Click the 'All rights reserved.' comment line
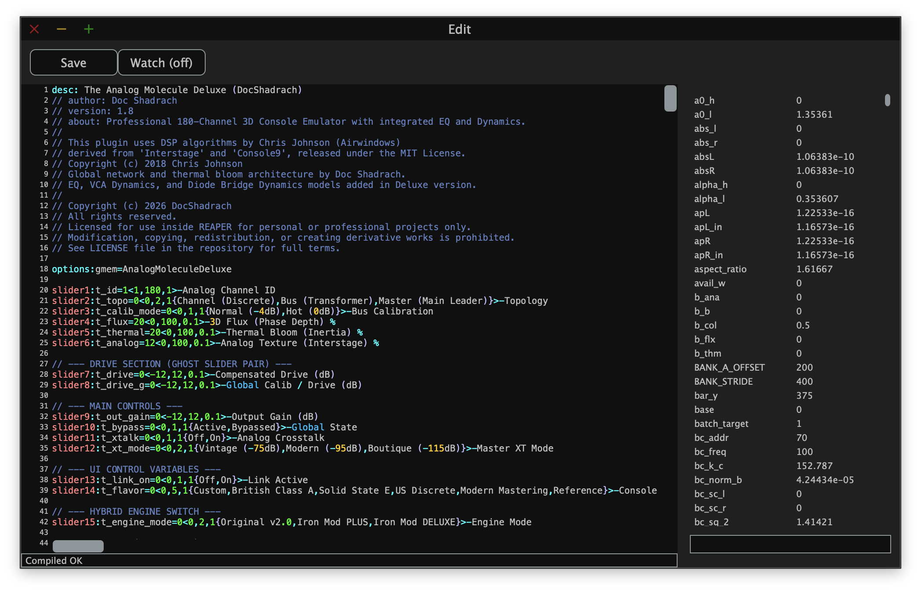 pos(114,217)
